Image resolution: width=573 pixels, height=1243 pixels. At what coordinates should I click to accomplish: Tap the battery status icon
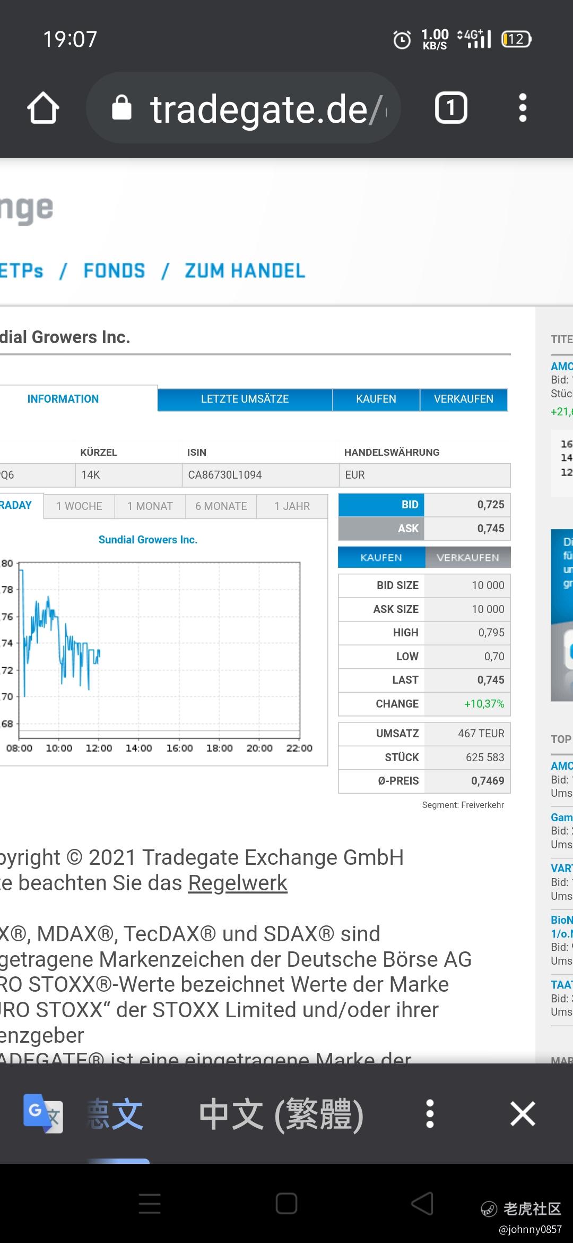[x=516, y=39]
